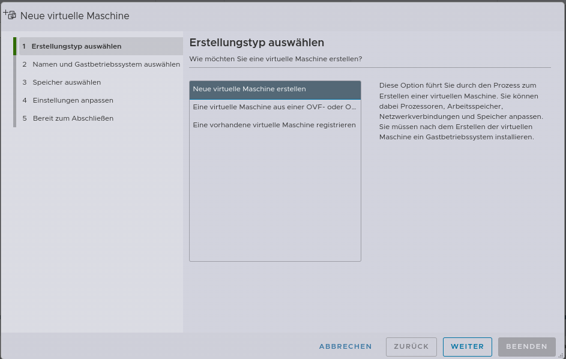Screen dimensions: 566x359
Task: Click the disabled BEENDEN button
Action: tap(526, 346)
